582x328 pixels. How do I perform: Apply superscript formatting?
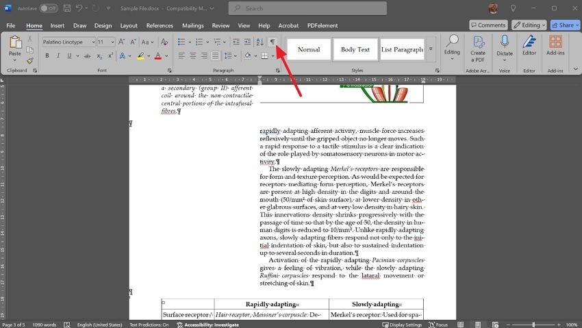[110, 56]
